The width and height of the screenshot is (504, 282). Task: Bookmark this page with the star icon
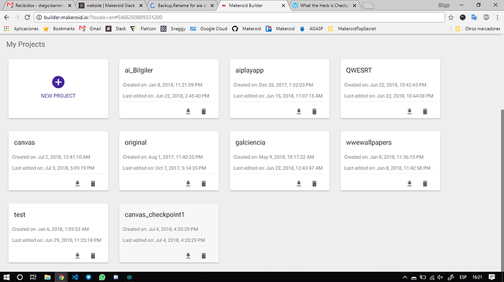pyautogui.click(x=451, y=17)
